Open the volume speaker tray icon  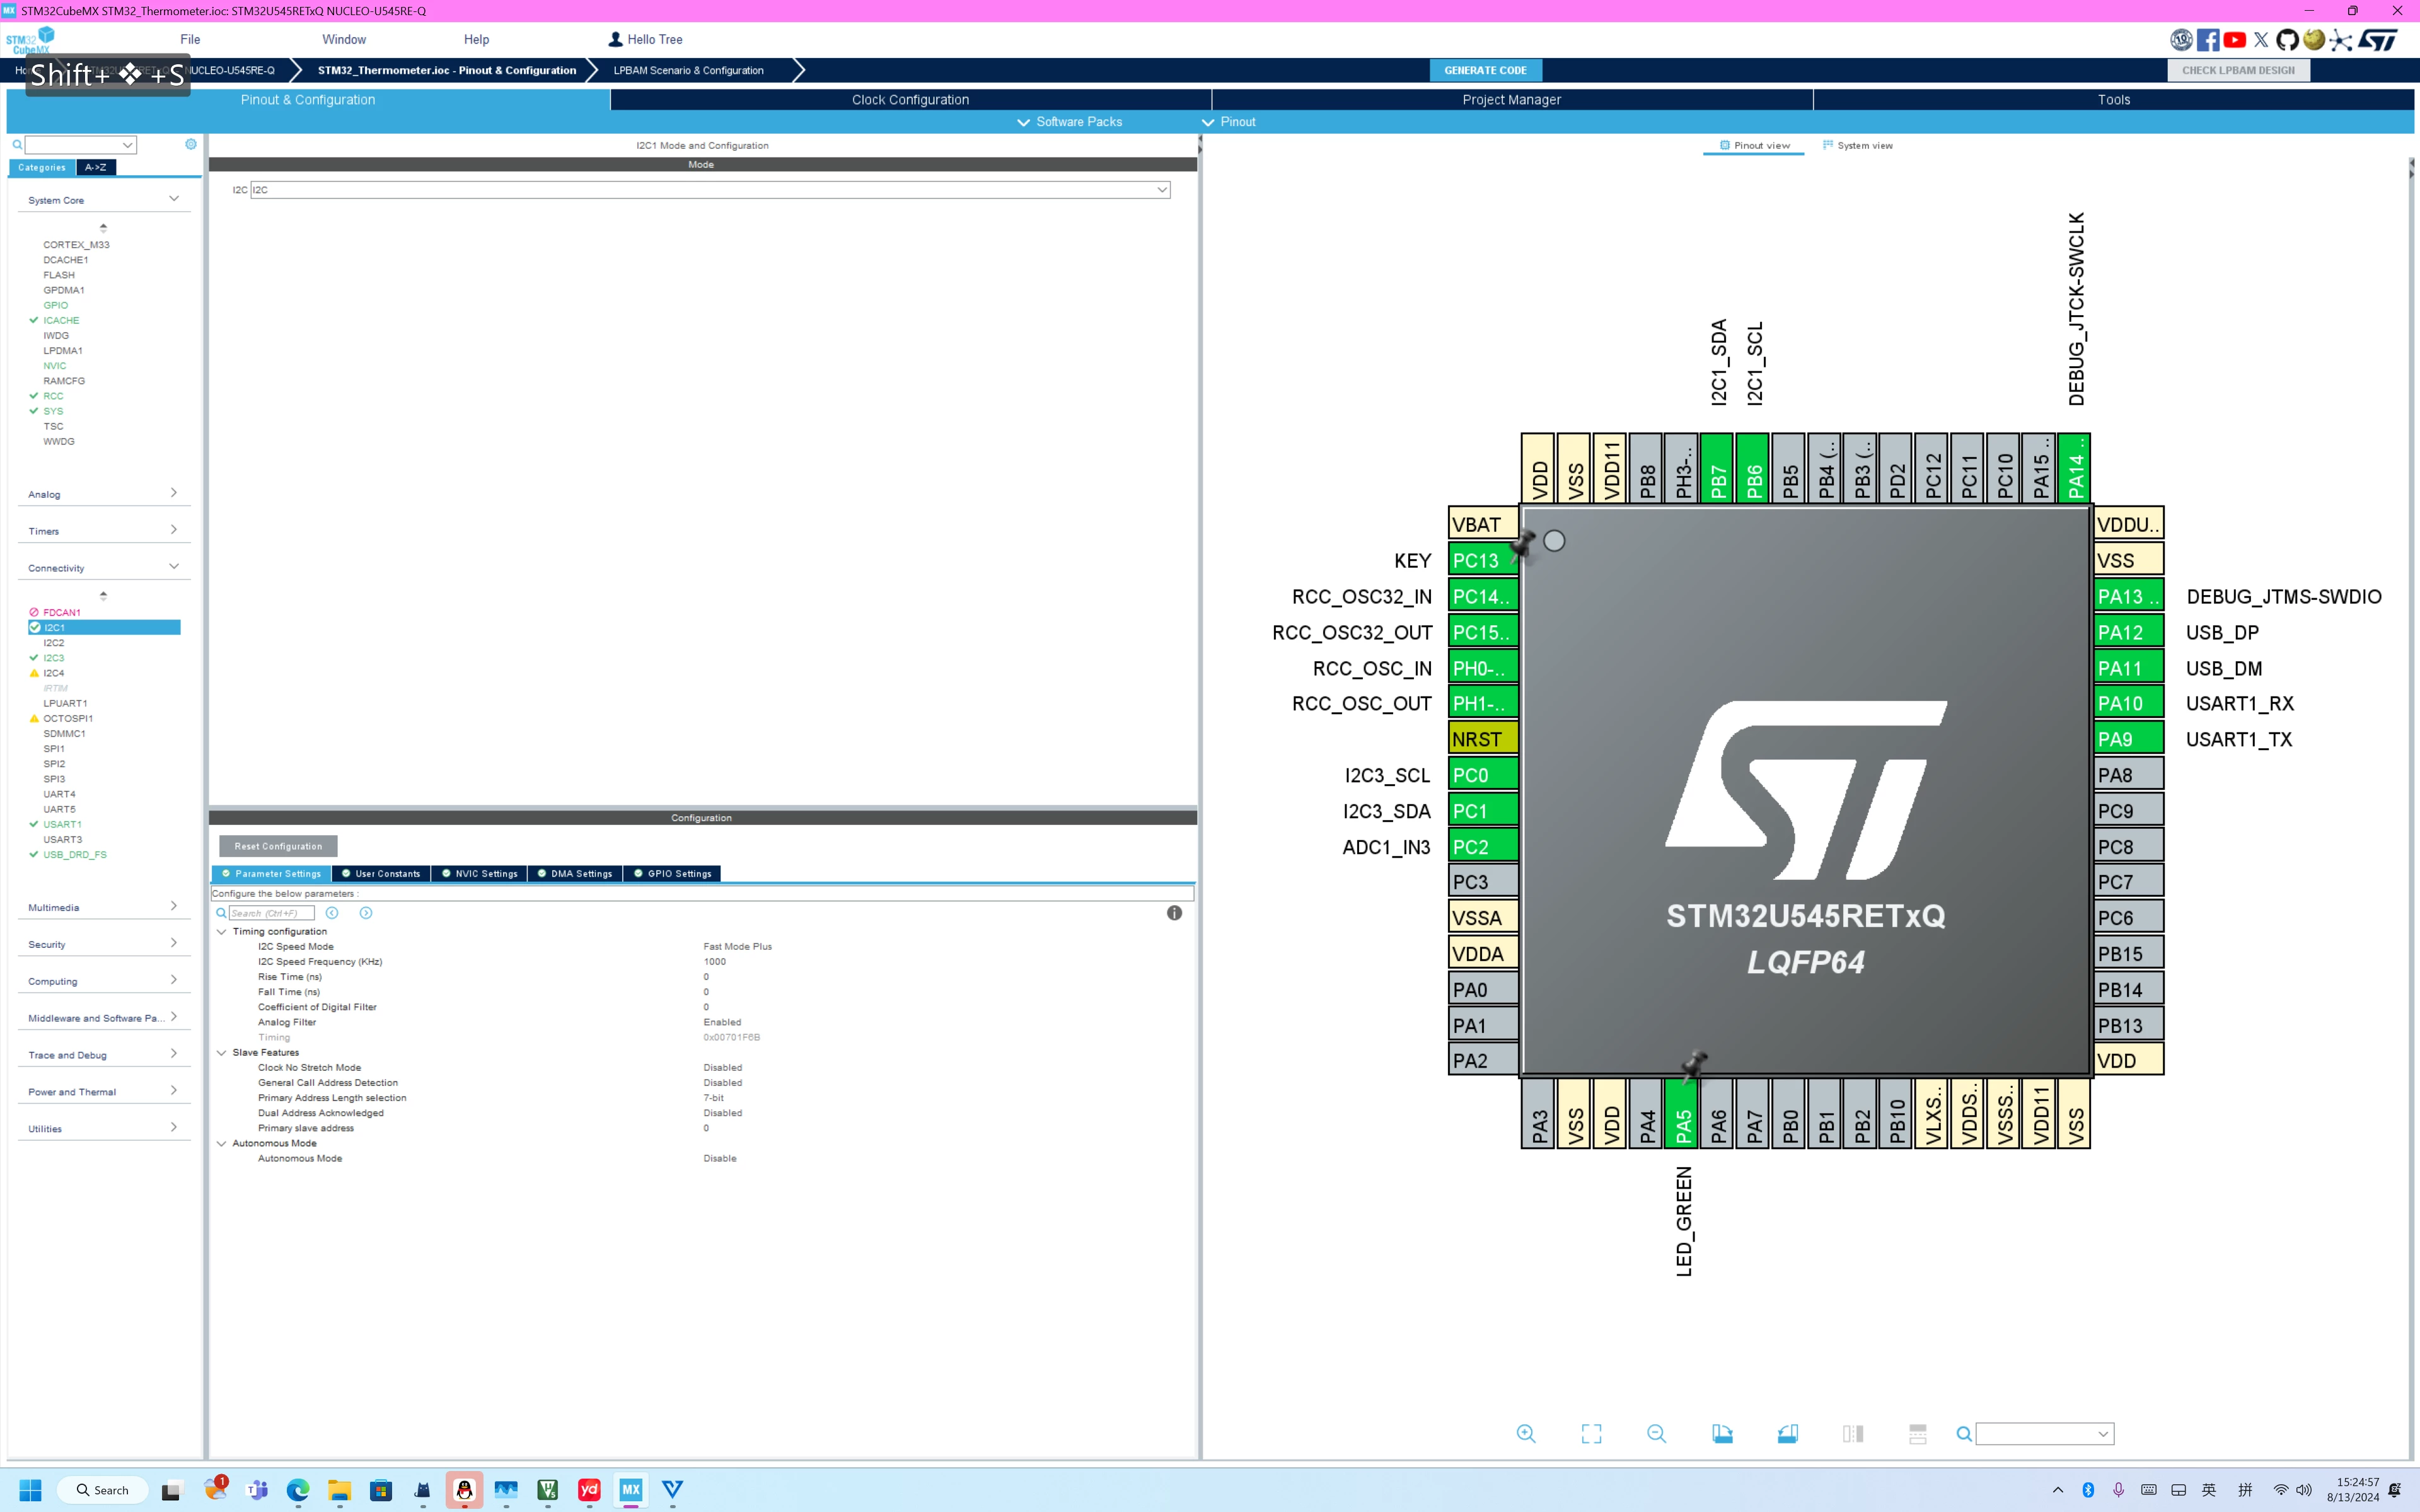point(2304,1490)
